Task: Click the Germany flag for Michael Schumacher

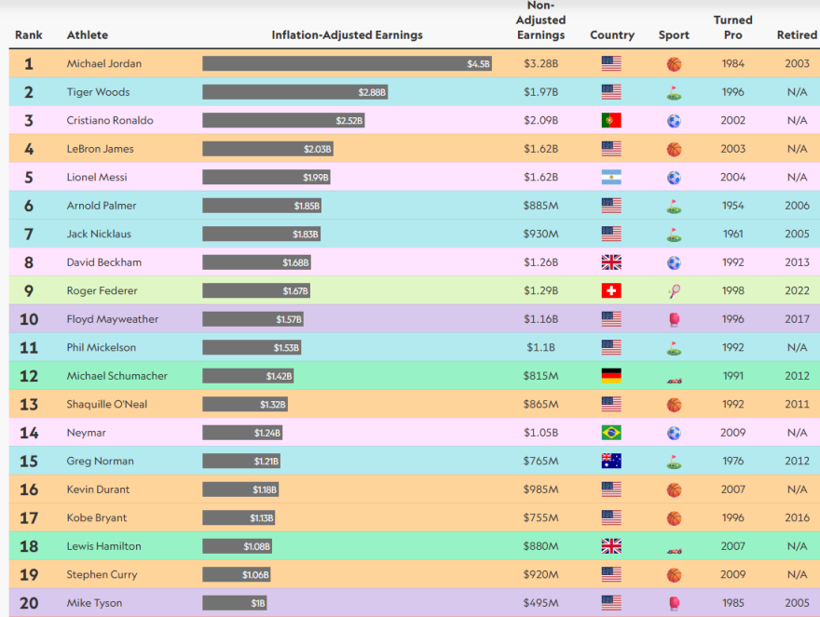Action: pos(611,376)
